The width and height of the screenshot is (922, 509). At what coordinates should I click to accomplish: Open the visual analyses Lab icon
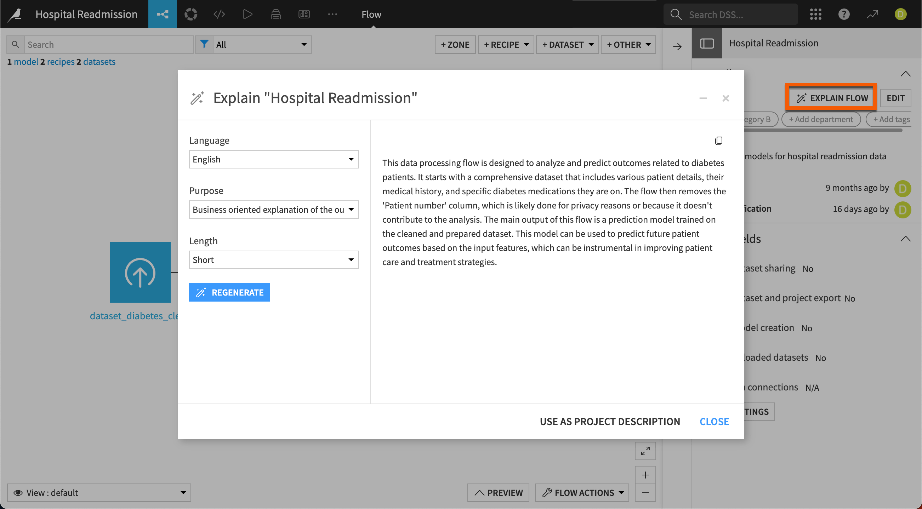[x=191, y=14]
